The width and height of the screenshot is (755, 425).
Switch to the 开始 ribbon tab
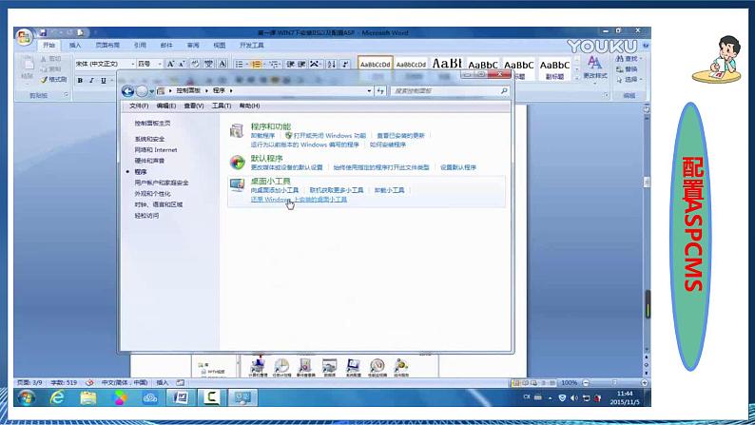[x=49, y=46]
